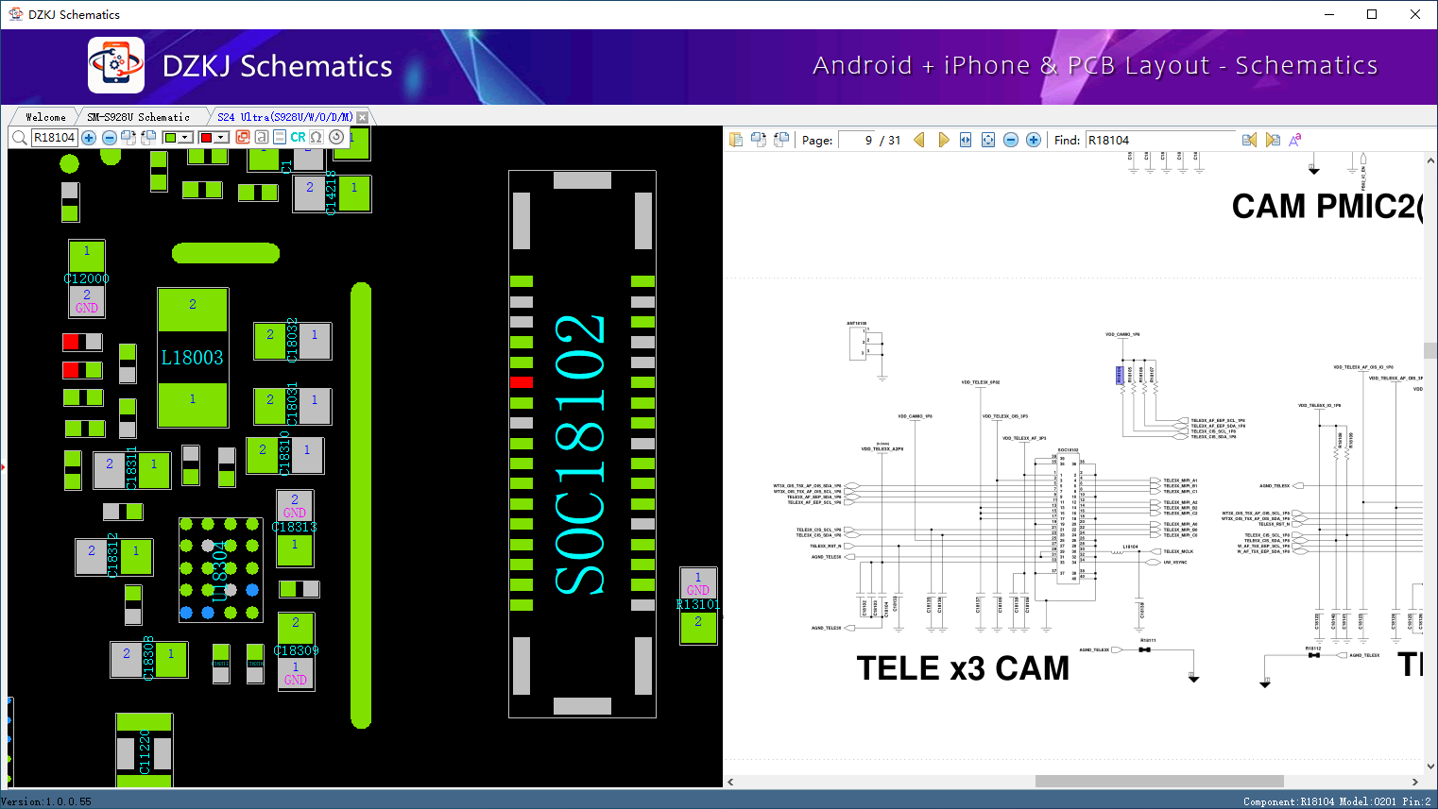1438x809 pixels.
Task: Zoom out the schematic PDF view
Action: 1011,140
